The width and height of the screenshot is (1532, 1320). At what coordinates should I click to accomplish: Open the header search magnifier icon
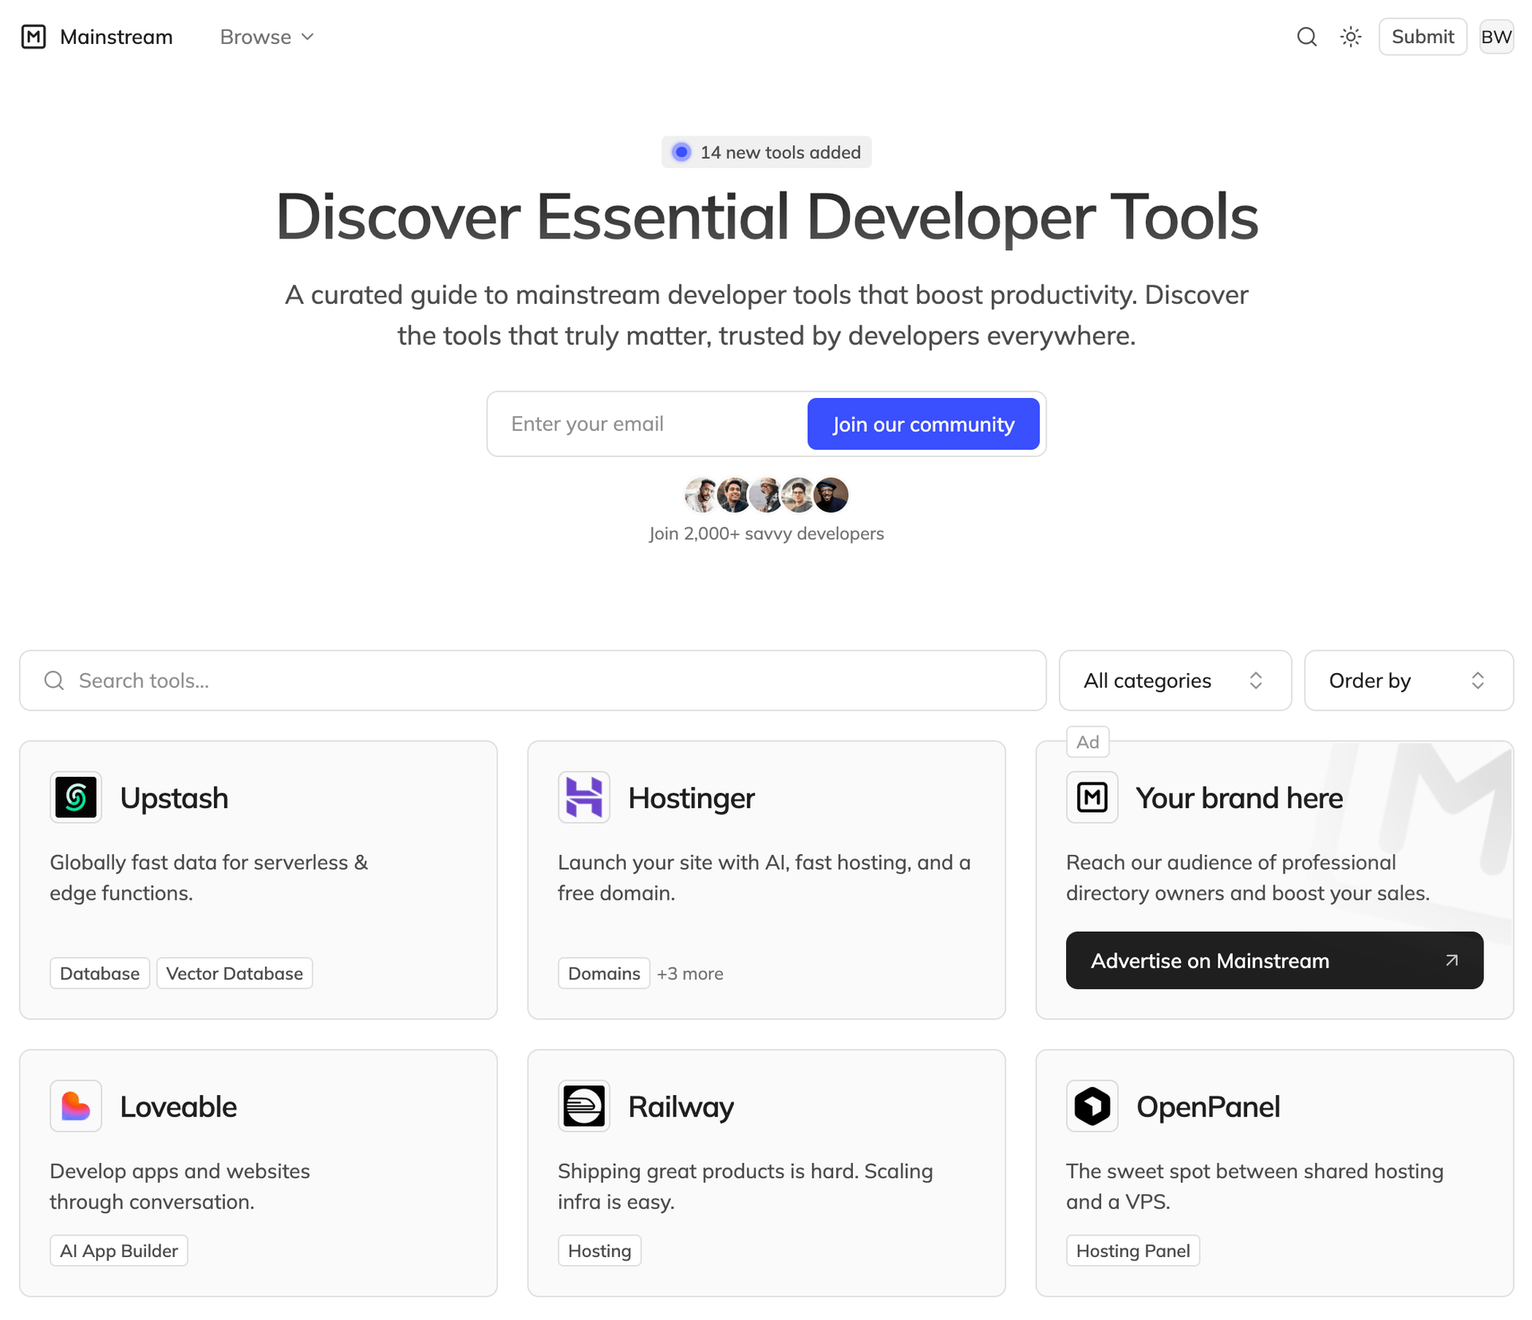[x=1306, y=37]
